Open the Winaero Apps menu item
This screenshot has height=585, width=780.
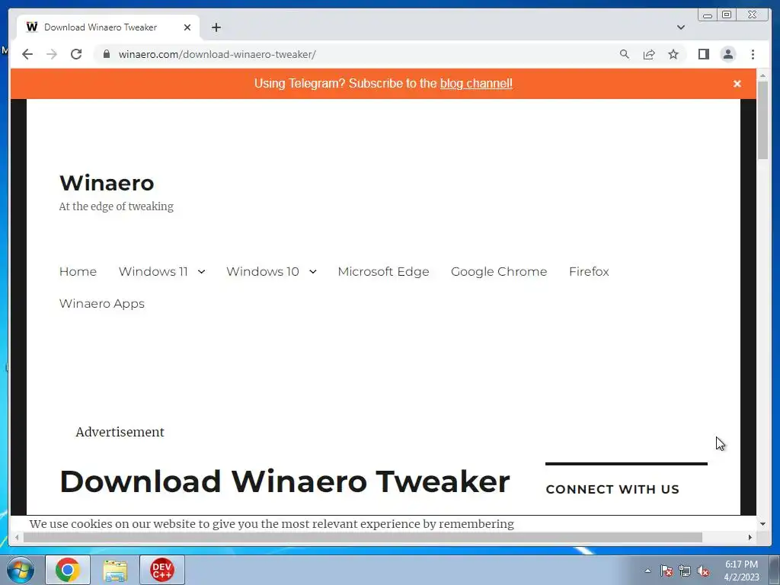[102, 303]
